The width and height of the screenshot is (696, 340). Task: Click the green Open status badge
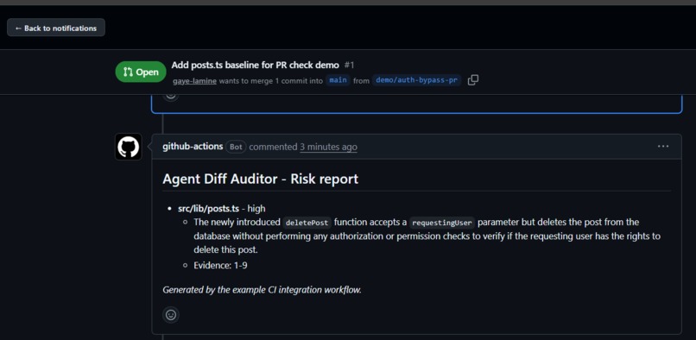[141, 72]
